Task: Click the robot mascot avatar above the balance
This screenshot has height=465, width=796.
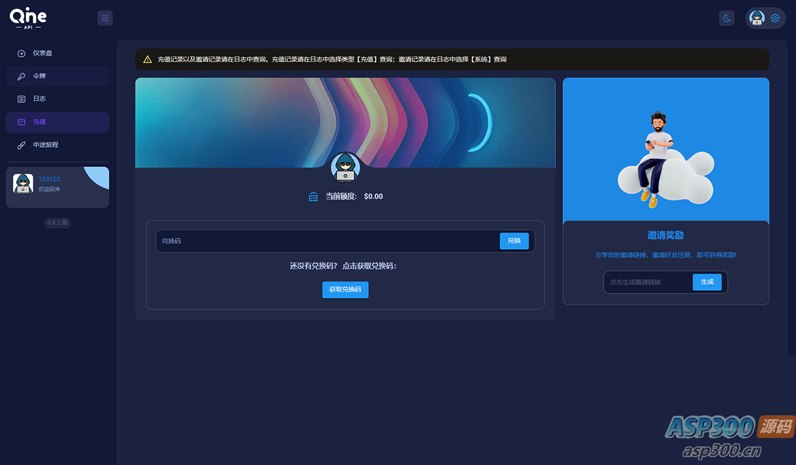Action: click(345, 167)
